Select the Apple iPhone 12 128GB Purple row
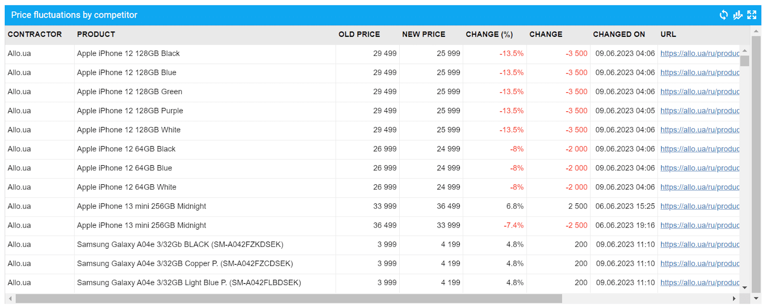 pos(130,111)
